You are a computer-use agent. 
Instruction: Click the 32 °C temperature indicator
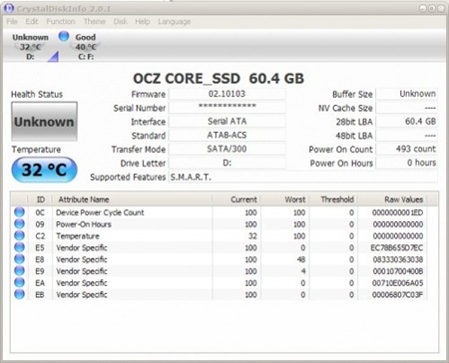[x=44, y=170]
